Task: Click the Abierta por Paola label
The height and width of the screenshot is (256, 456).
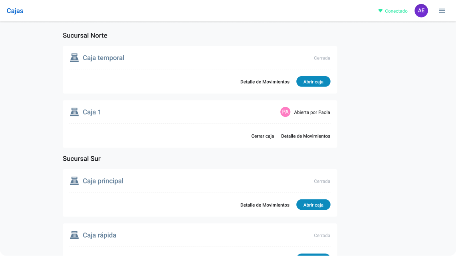Action: point(312,112)
